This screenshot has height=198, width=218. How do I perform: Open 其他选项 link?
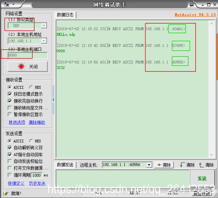click(17, 122)
